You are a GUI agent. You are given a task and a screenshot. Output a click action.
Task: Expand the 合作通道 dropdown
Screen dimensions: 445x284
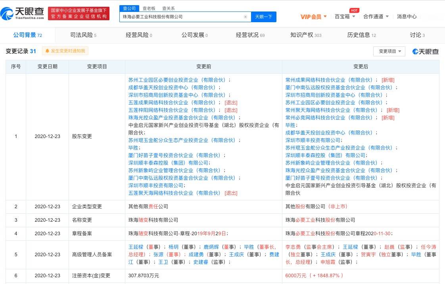pos(375,17)
